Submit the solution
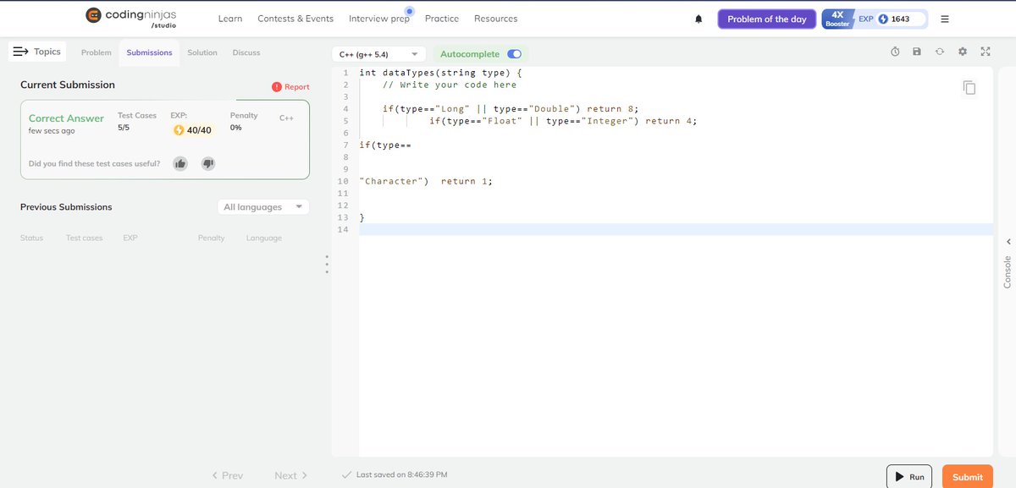This screenshot has height=488, width=1016. 968,477
